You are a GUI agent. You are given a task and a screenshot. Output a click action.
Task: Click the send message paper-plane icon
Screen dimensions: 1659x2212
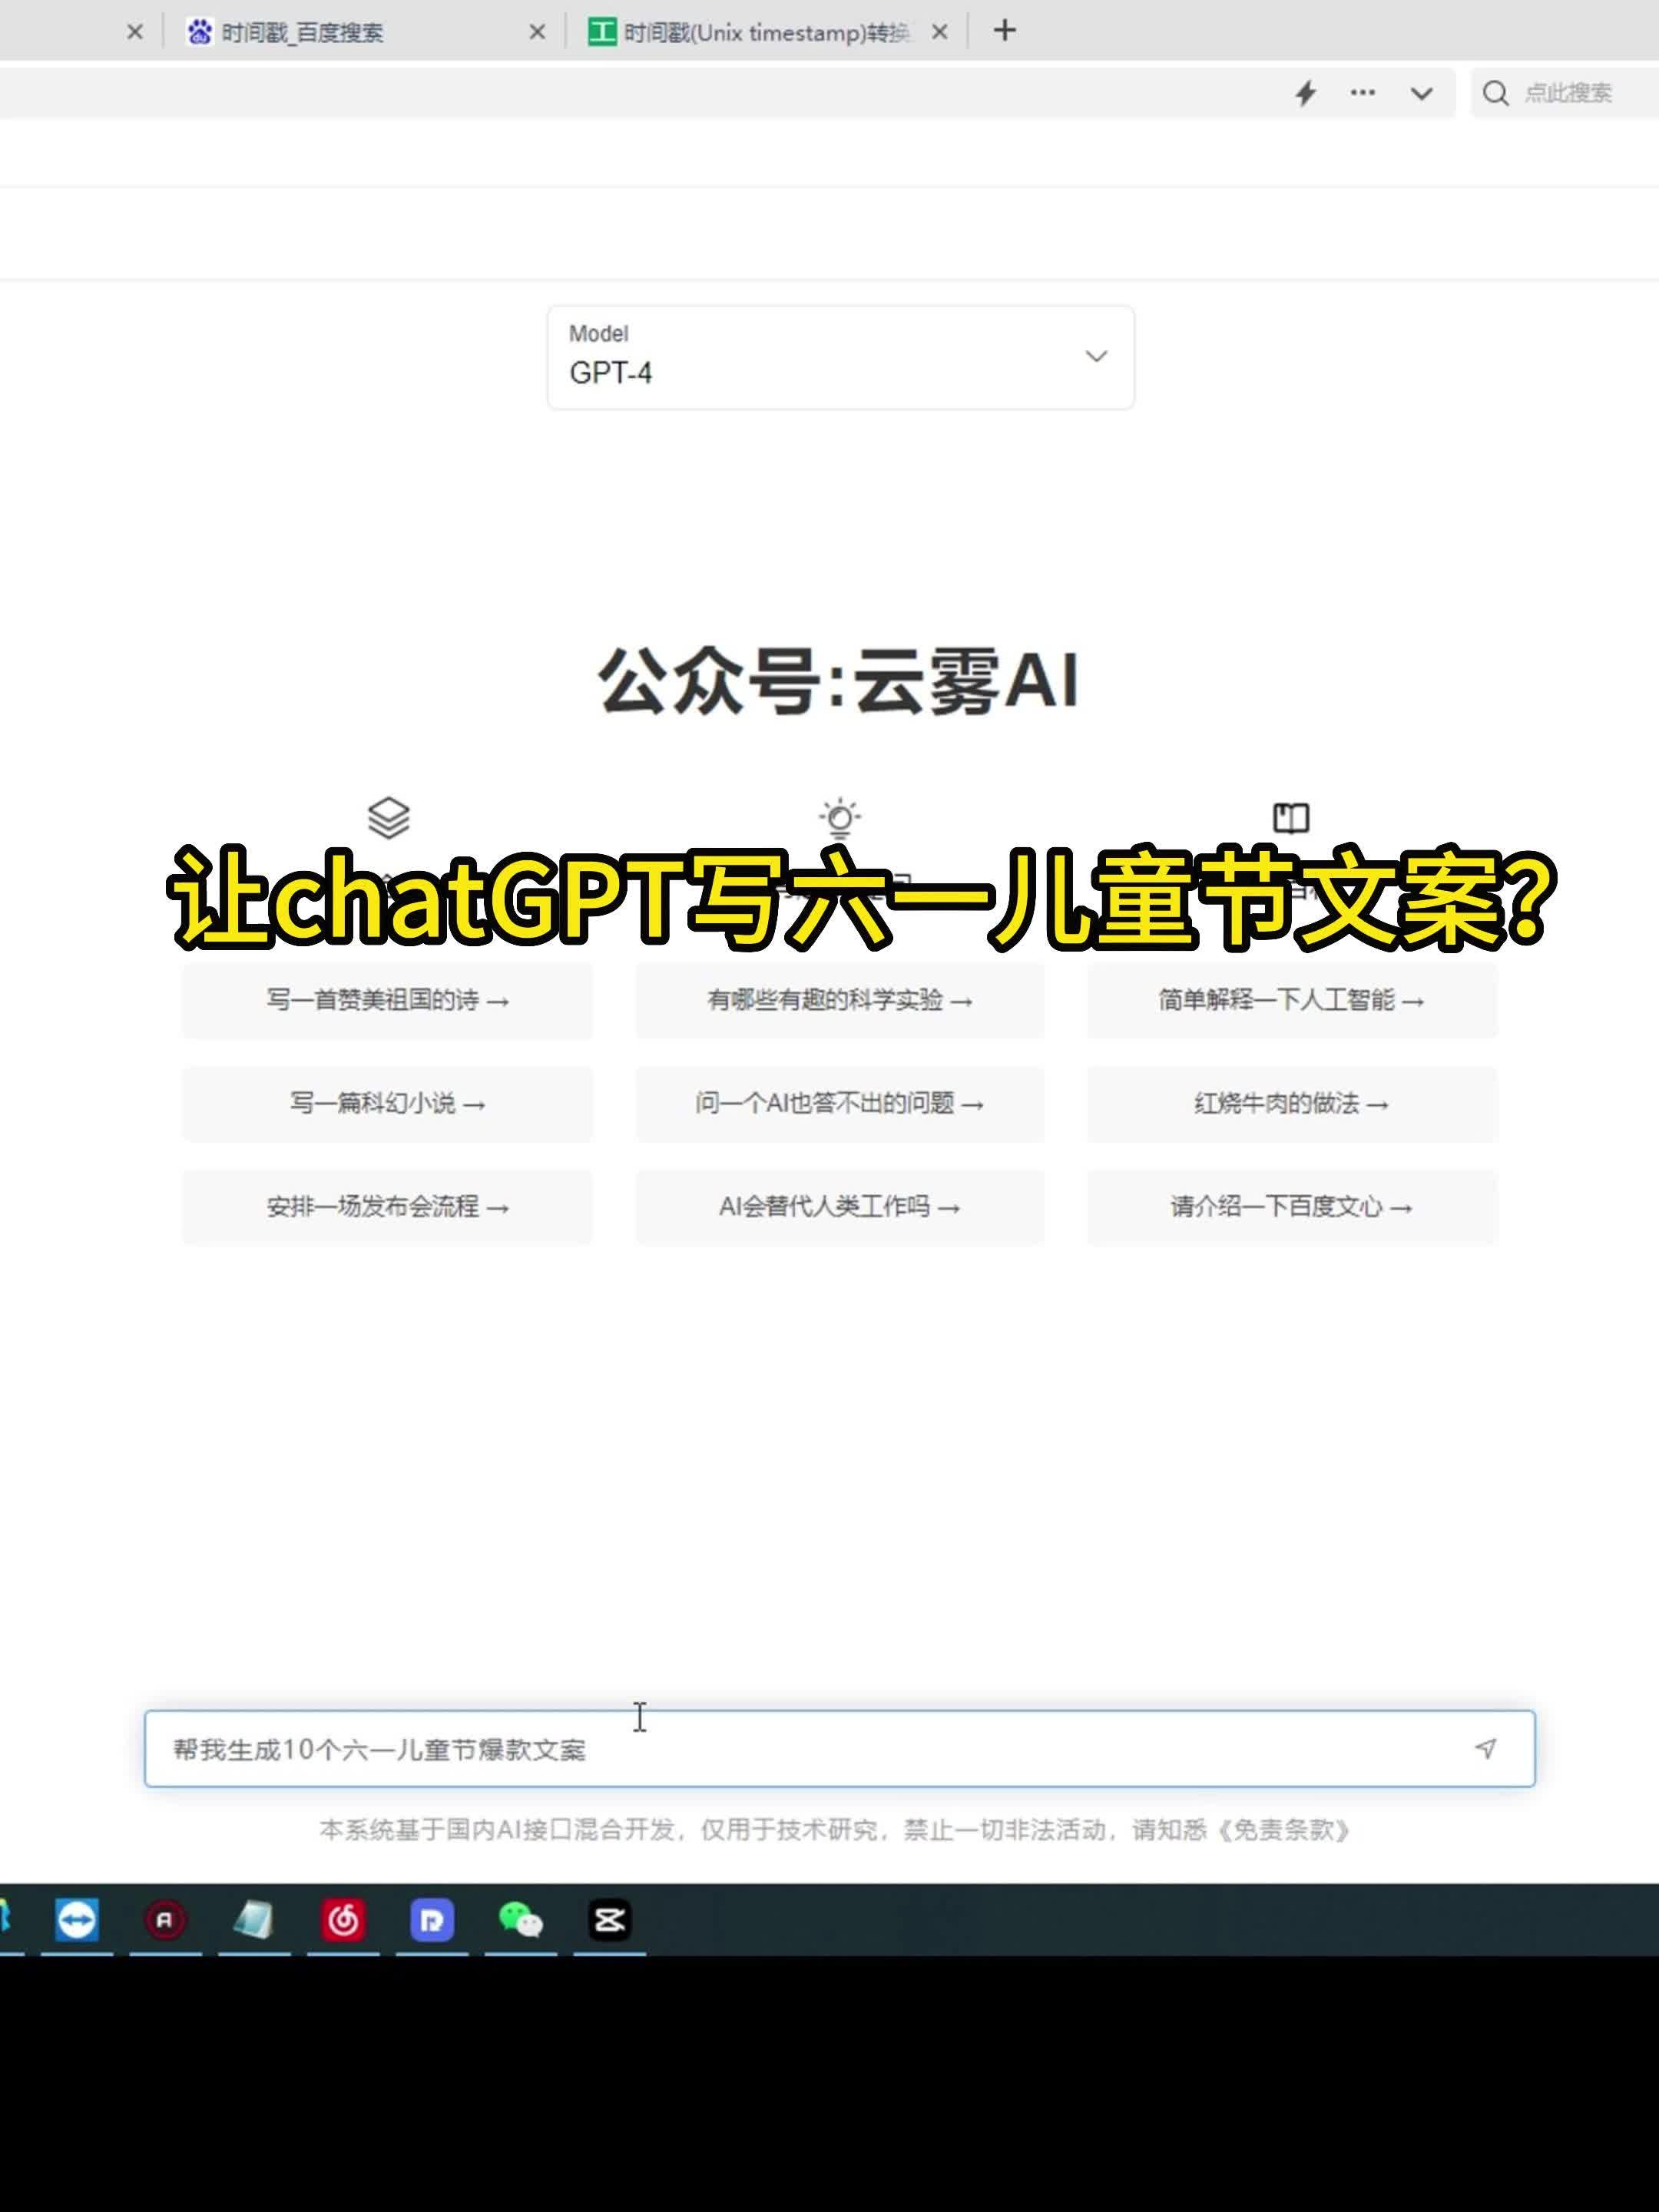[x=1485, y=1748]
